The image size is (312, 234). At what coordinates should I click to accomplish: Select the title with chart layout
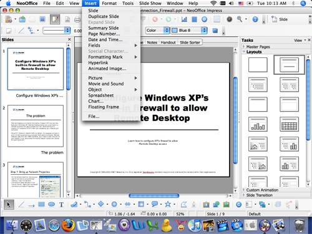click(258, 124)
